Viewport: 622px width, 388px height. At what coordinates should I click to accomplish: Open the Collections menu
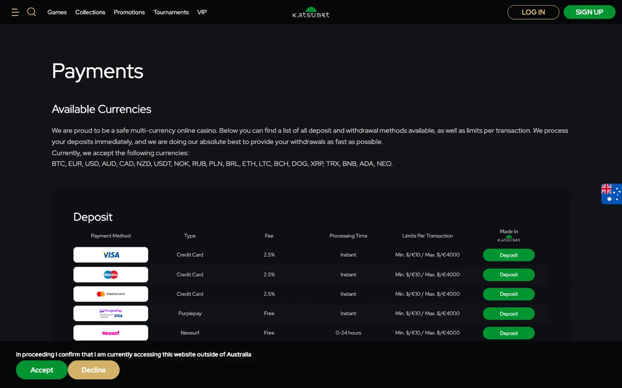pos(90,12)
